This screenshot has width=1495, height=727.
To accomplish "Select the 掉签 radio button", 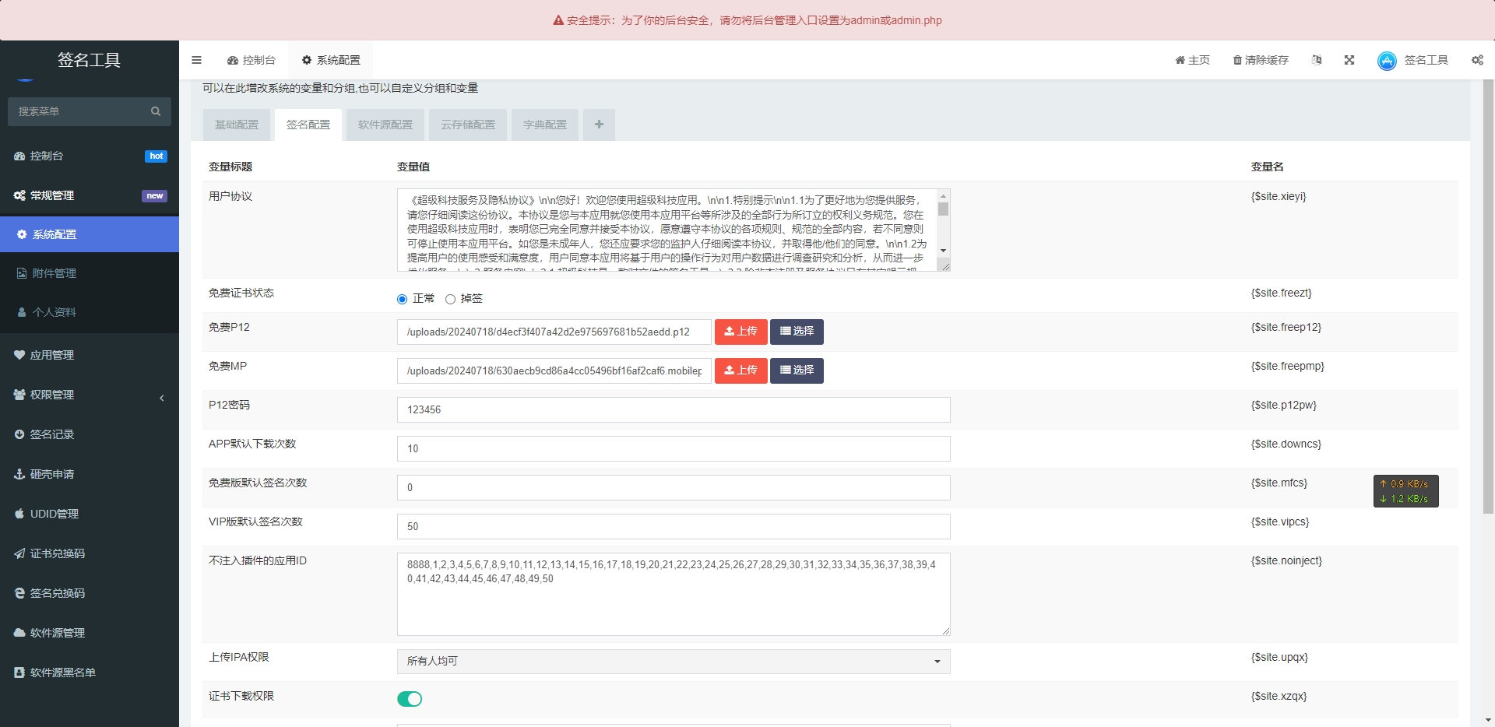I will click(x=450, y=299).
